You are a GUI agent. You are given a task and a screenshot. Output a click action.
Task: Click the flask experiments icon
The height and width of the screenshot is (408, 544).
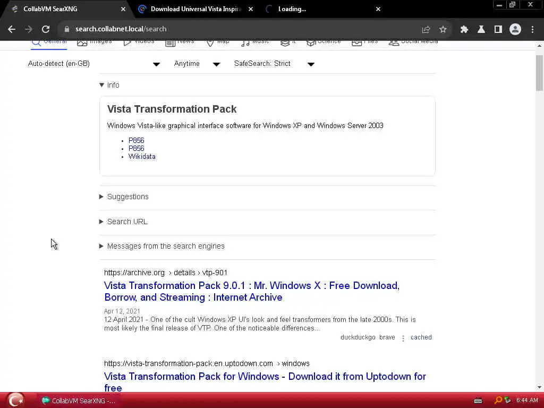481,30
